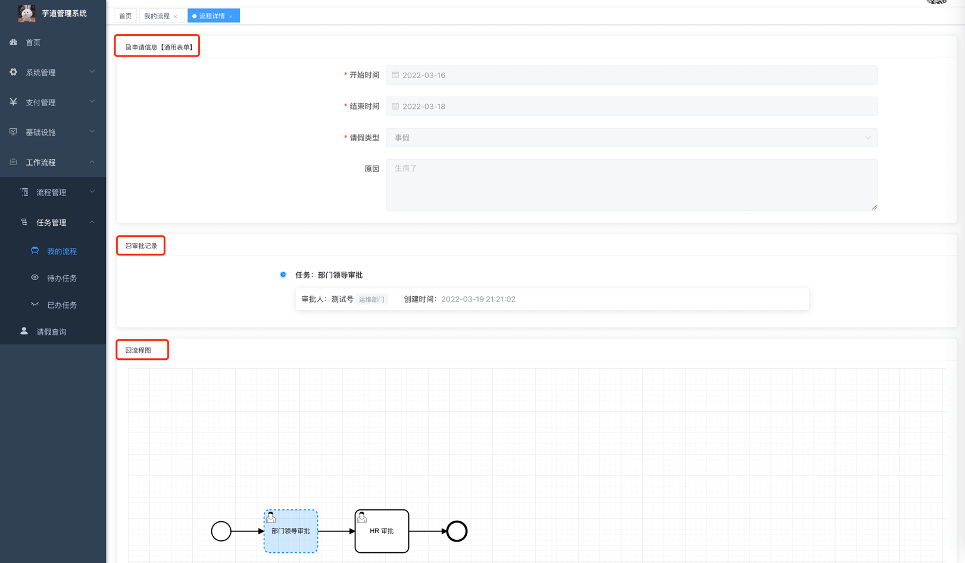
Task: Click the workflow briefcase icon
Action: click(14, 162)
